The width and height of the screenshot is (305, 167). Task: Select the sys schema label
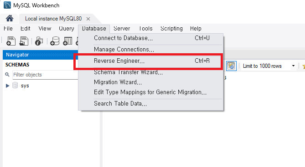pyautogui.click(x=25, y=86)
